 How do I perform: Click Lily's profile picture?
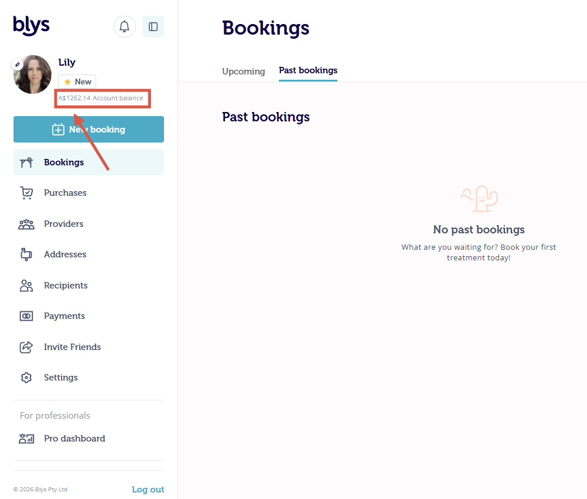[x=33, y=74]
